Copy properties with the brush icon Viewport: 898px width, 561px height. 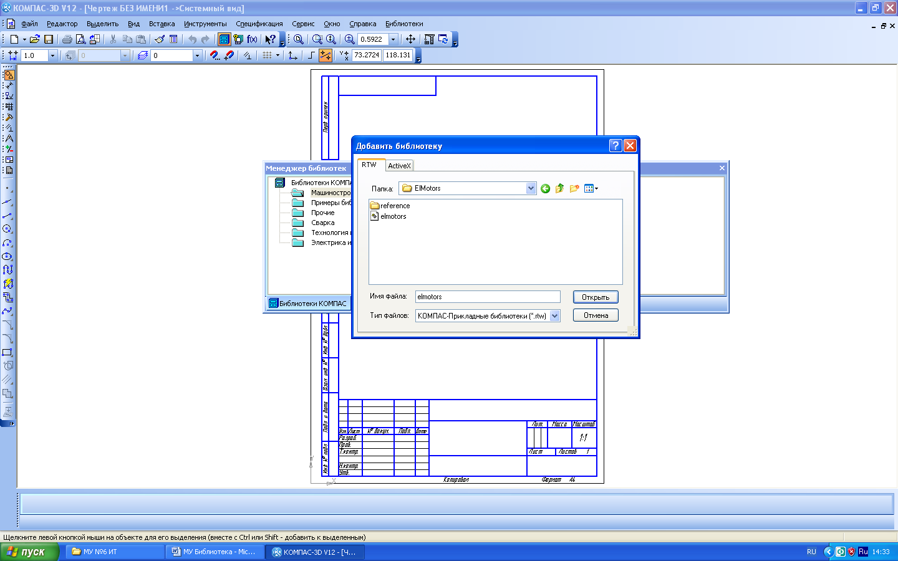(x=160, y=39)
